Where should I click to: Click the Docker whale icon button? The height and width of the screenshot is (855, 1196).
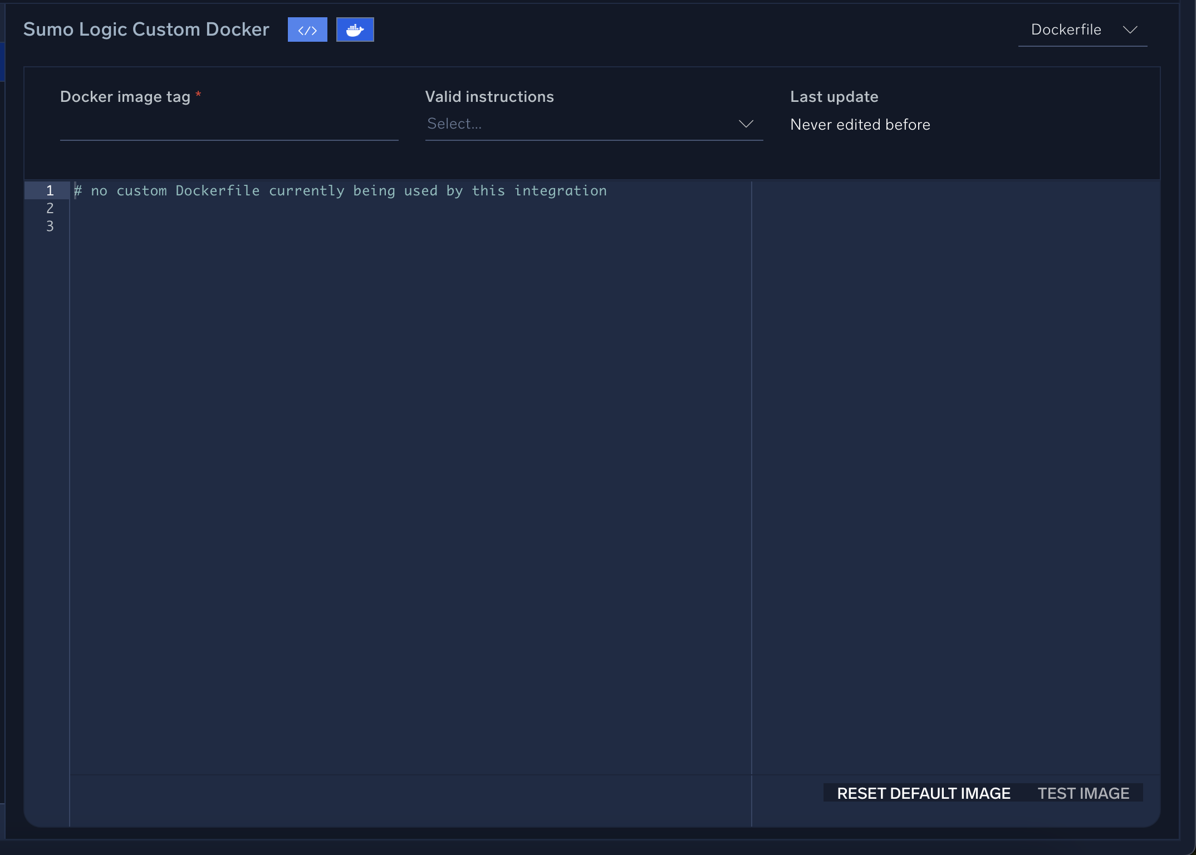point(355,30)
